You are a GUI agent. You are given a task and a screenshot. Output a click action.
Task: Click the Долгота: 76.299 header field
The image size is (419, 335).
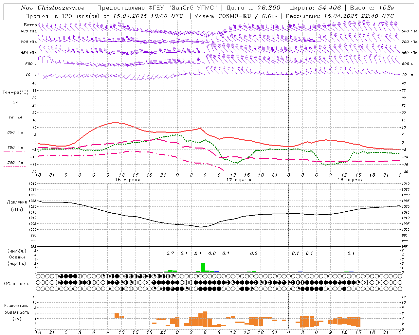253,8
